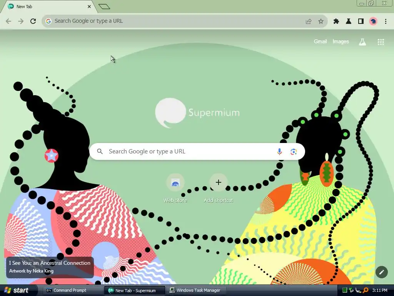
Task: Select the New Tab browser tab
Action: pyautogui.click(x=49, y=7)
